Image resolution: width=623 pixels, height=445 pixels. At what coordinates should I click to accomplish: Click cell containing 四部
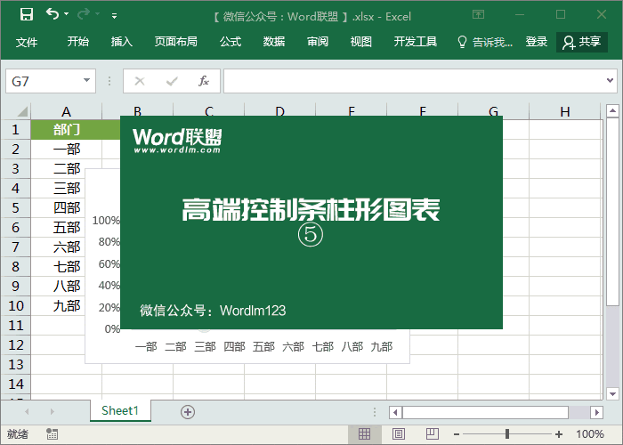pos(67,207)
